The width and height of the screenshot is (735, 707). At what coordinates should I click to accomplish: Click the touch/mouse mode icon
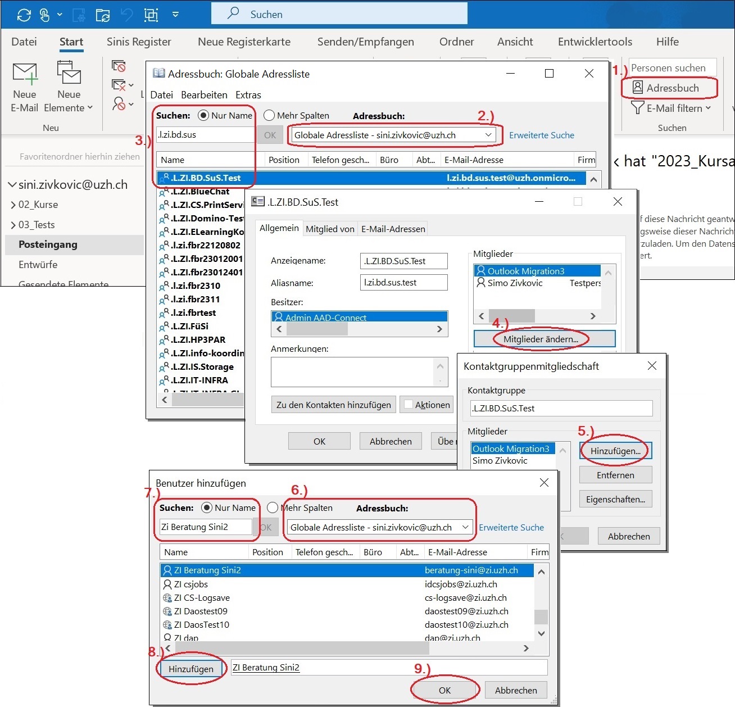tap(45, 15)
